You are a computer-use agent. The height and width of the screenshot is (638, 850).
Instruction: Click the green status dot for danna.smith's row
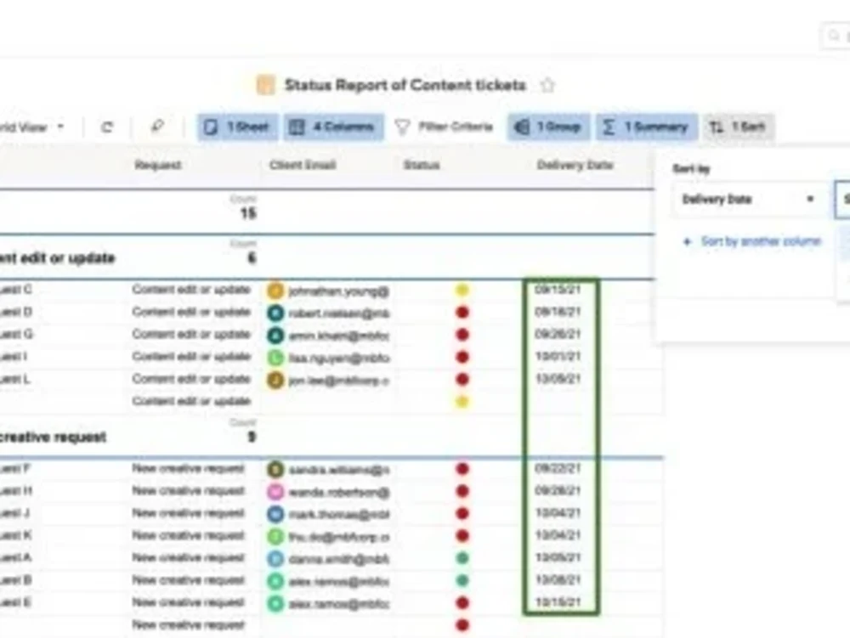point(462,558)
